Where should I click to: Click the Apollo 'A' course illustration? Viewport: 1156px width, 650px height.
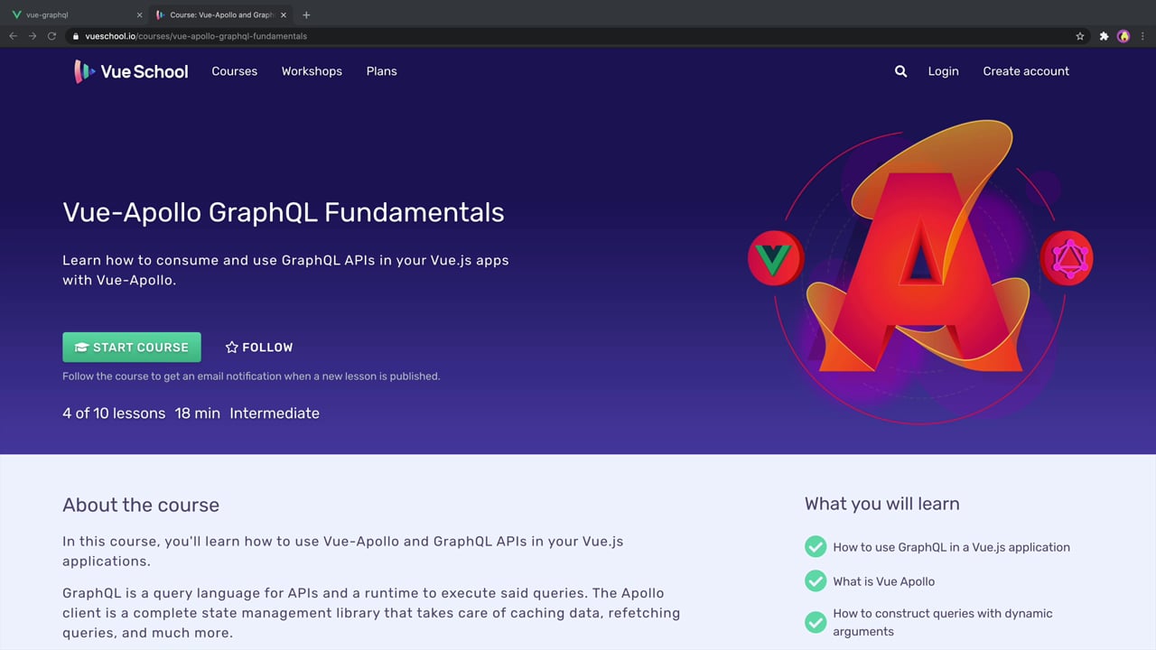click(920, 271)
